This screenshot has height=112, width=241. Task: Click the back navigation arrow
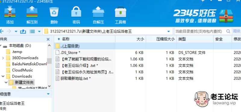[x=2, y=31]
